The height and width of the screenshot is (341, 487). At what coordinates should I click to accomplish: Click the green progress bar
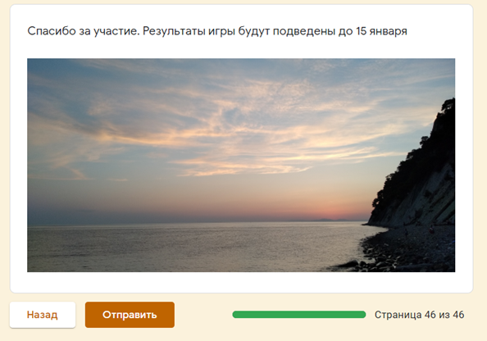pos(298,315)
